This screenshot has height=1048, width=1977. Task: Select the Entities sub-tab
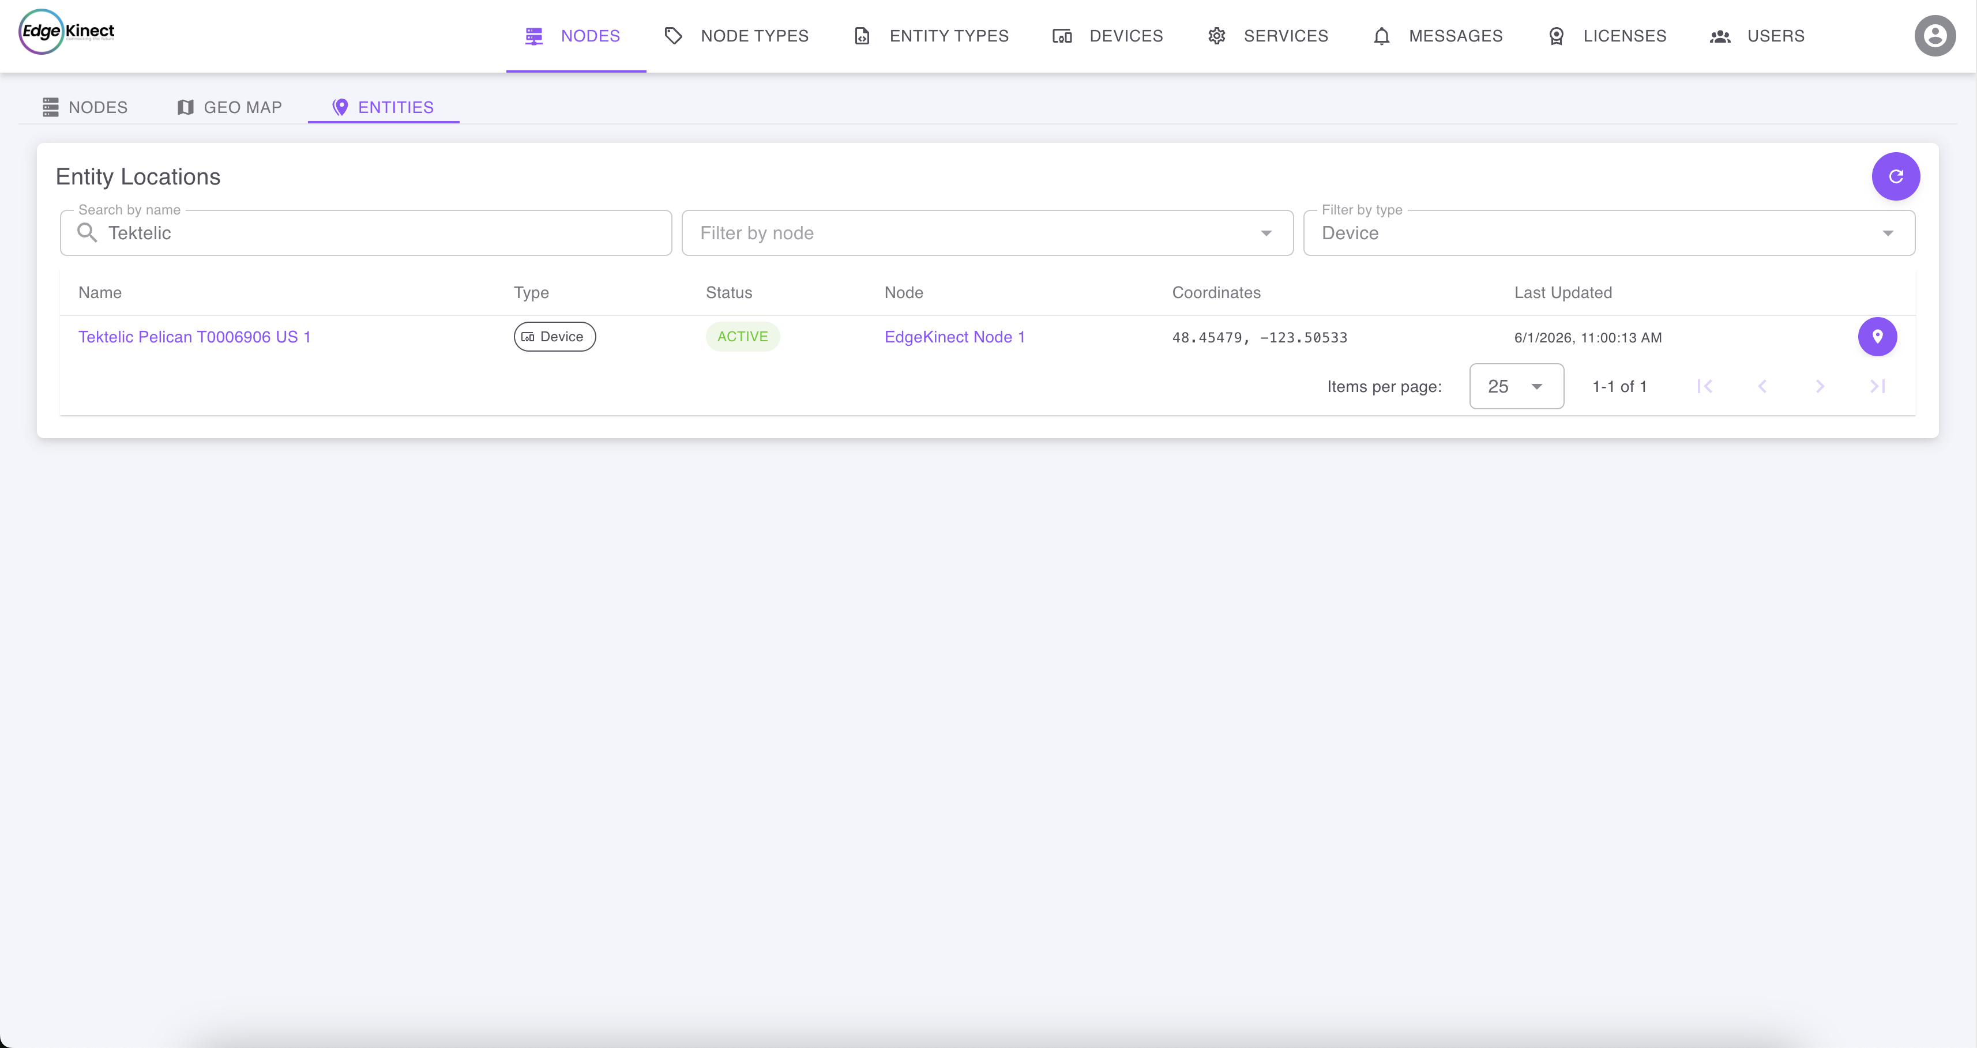click(x=383, y=107)
